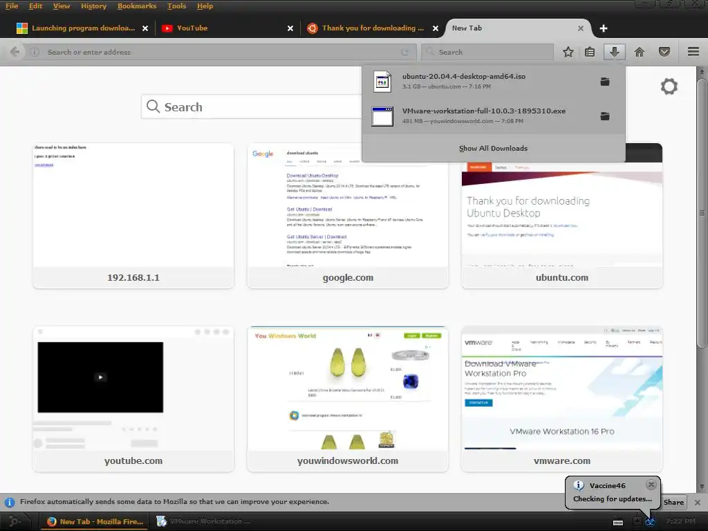Viewport: 708px width, 531px height.
Task: Toggle the Downloads arrow button
Action: pos(614,52)
